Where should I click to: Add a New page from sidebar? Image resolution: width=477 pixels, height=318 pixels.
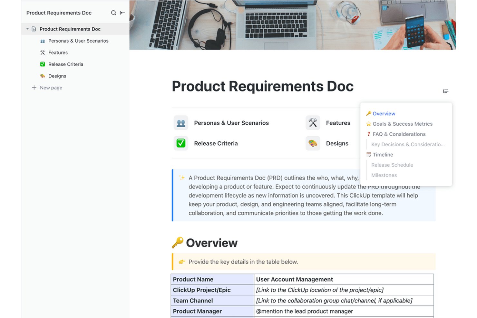(51, 88)
